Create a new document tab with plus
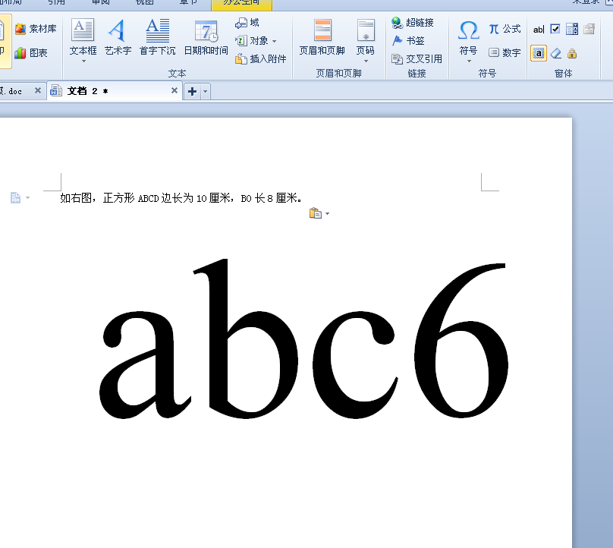Screen dimensions: 613x548 point(192,92)
